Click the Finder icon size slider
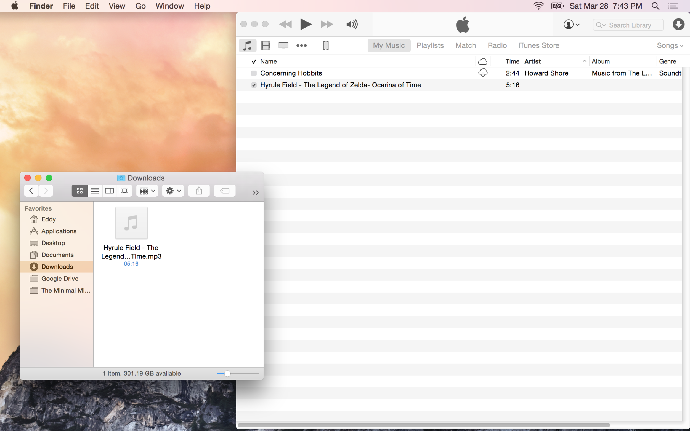 click(x=237, y=373)
